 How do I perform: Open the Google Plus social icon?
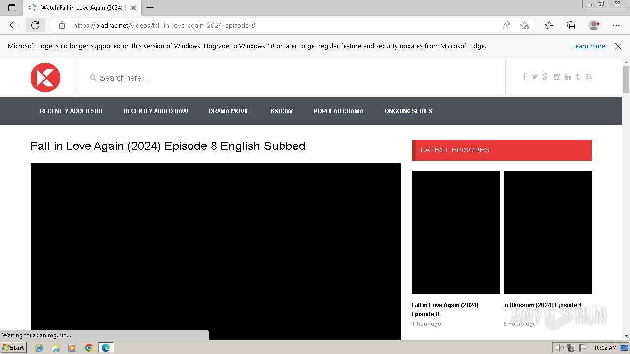(x=546, y=77)
